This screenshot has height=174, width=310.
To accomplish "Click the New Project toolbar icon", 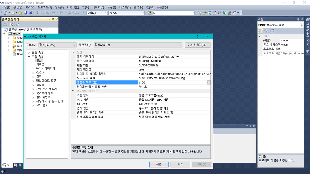I will pyautogui.click(x=5, y=13).
